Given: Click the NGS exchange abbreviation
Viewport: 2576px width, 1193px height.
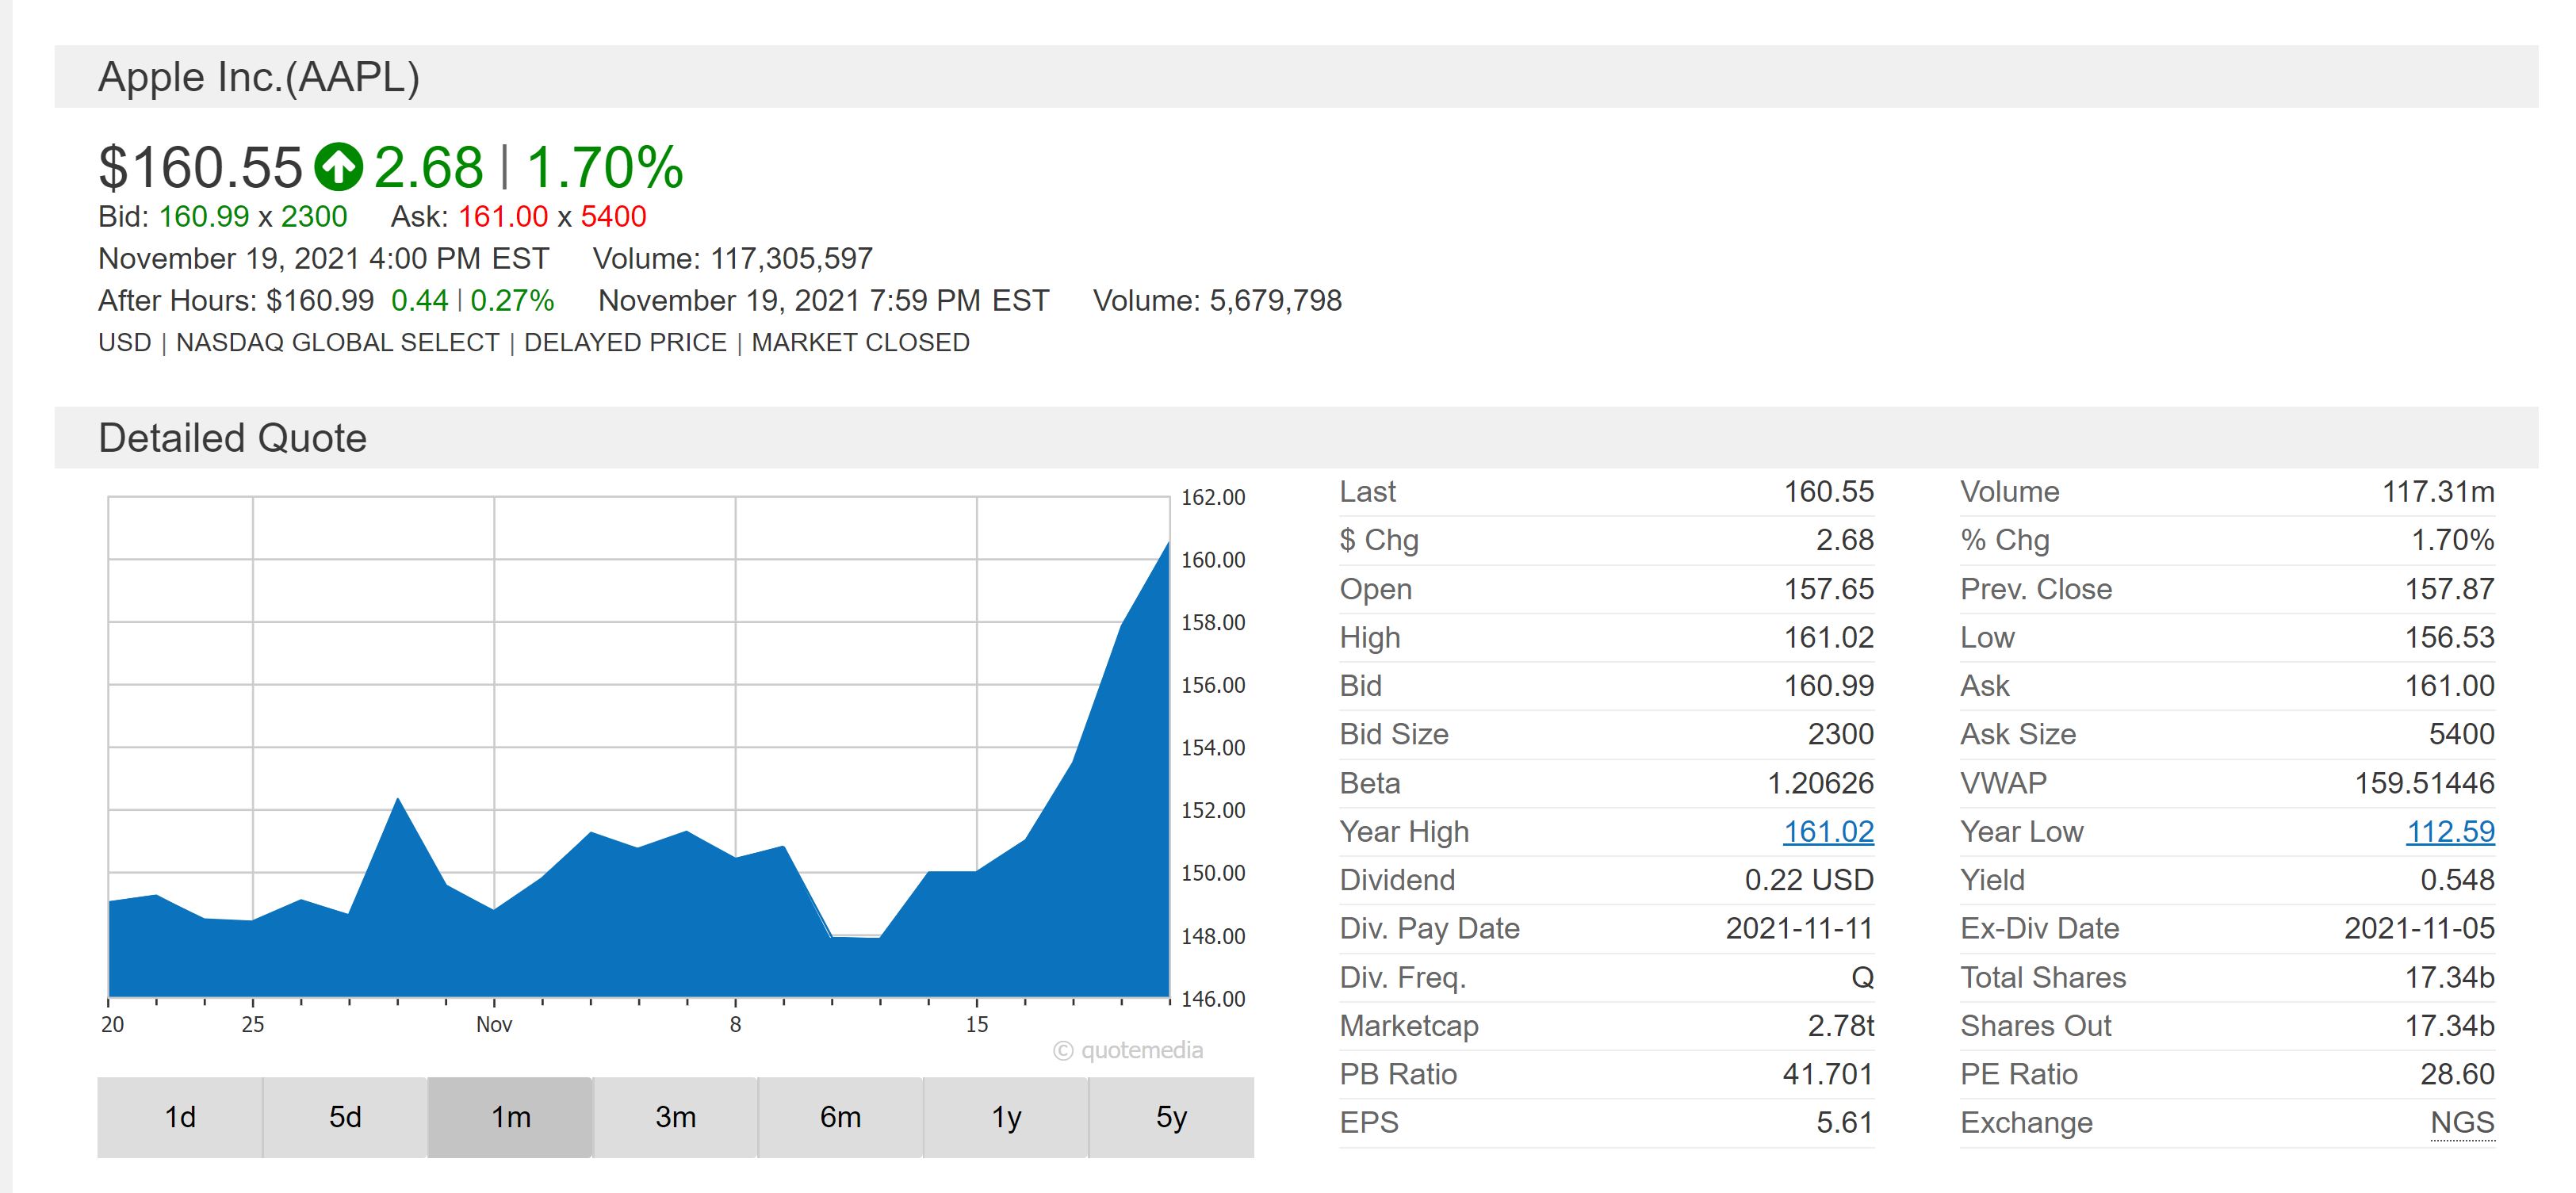Looking at the screenshot, I should tap(2462, 1123).
